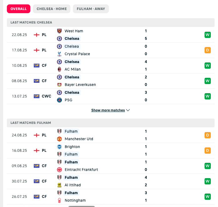Click the Al Ittihad club crest

point(59,185)
